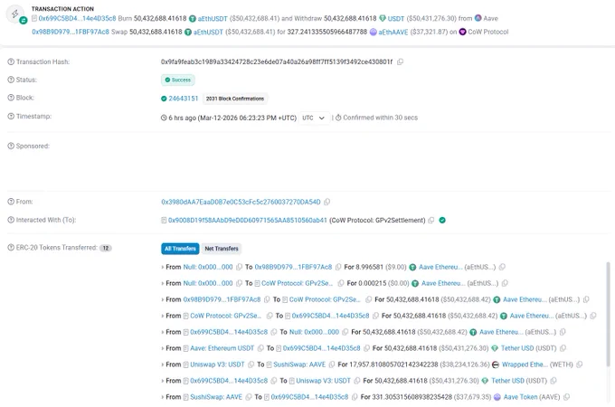Screen dimensions: 615x407
Task: Expand the Aave: Ethereum USDT transfer row
Action: (x=163, y=348)
